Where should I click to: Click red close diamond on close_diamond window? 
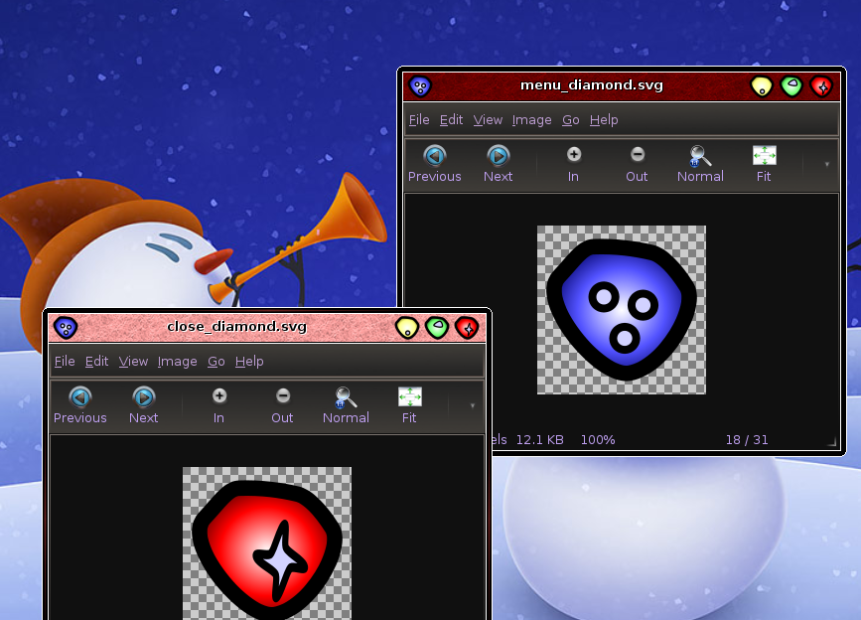467,328
